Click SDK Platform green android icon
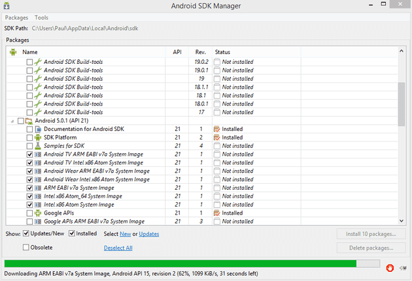The width and height of the screenshot is (412, 281). 38,138
